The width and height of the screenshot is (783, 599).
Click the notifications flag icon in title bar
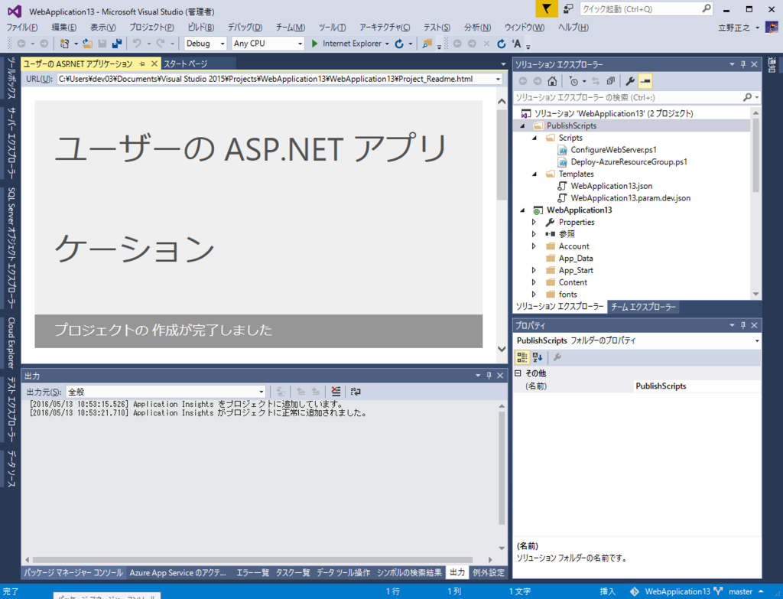[x=547, y=9]
